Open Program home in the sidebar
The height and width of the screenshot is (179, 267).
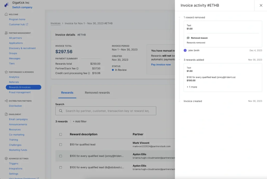pyautogui.click(x=17, y=19)
